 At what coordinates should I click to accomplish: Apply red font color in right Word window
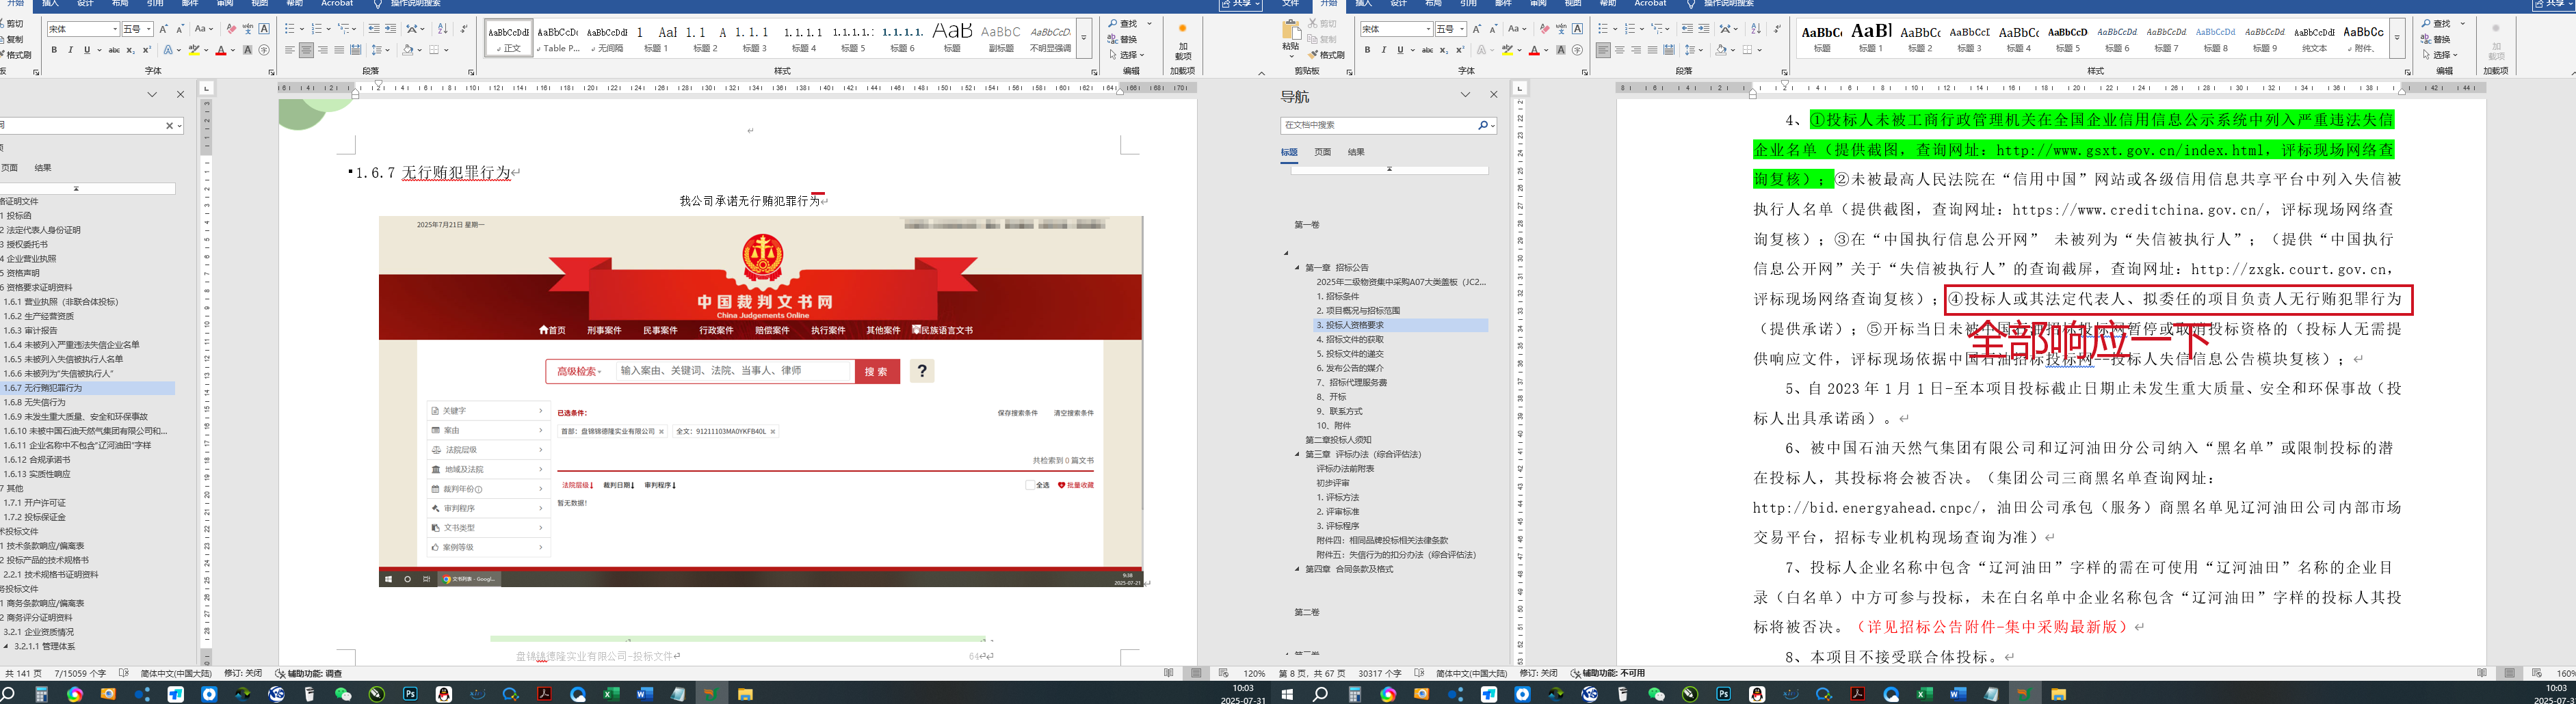click(x=1534, y=50)
